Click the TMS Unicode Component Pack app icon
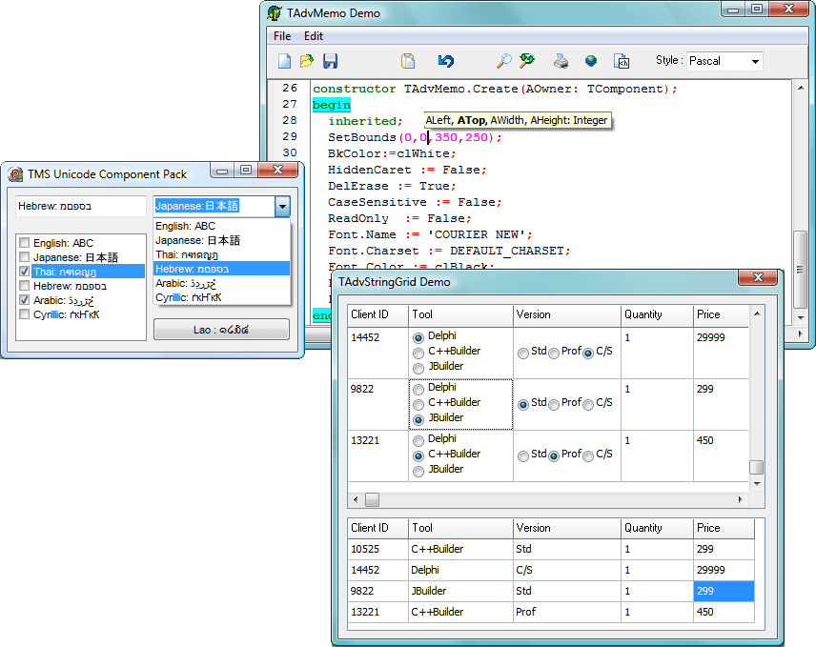The height and width of the screenshot is (647, 816). [15, 174]
